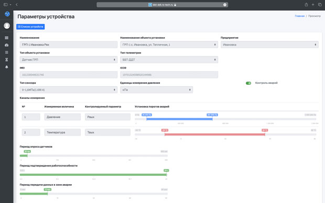
Task: Open the Тип сенсора dropdown
Action: 69,90
